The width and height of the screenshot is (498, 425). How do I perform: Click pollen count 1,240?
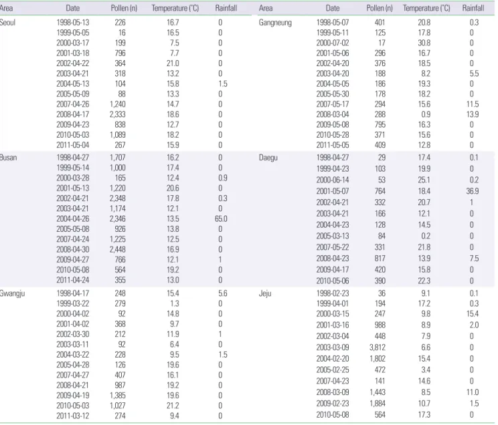[x=118, y=104]
